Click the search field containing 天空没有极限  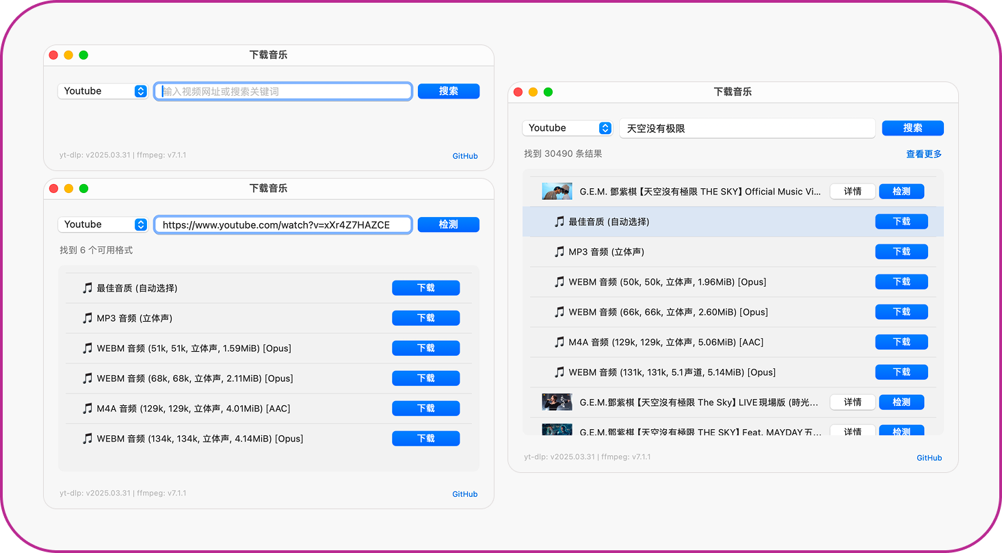pyautogui.click(x=747, y=128)
